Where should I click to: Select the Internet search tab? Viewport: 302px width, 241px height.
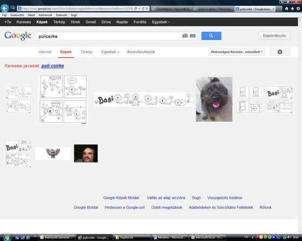pos(45,52)
